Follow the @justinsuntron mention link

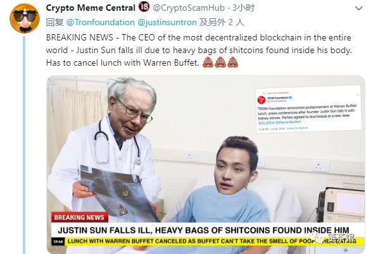coord(167,23)
